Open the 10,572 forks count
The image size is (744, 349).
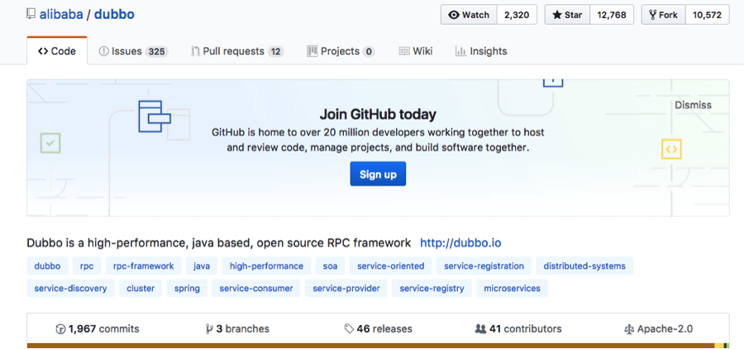click(707, 15)
